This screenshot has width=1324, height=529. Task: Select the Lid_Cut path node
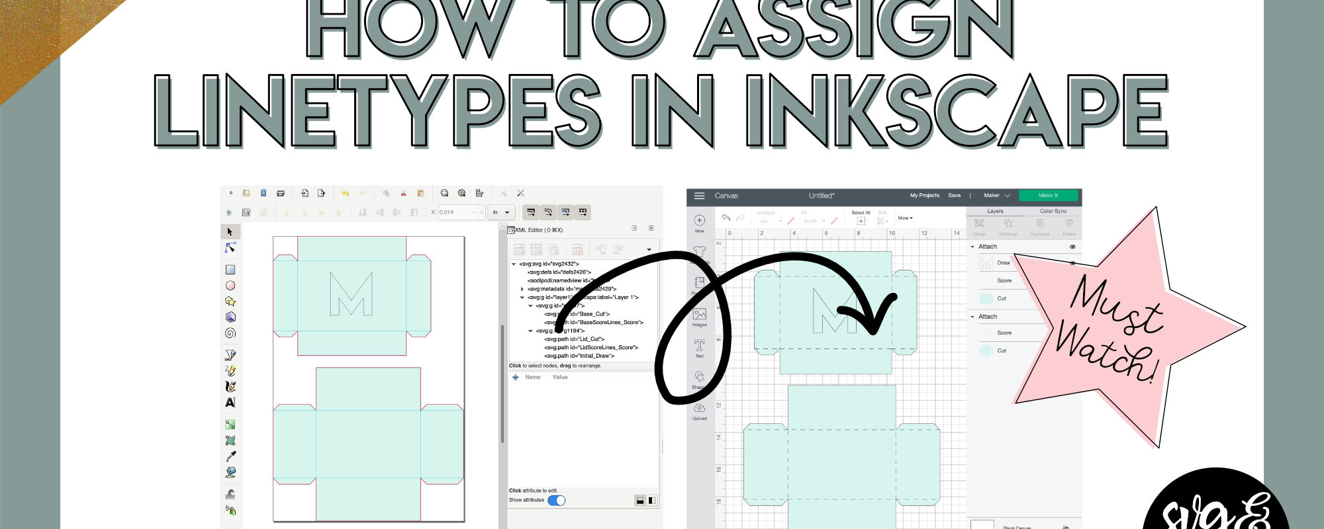[574, 339]
